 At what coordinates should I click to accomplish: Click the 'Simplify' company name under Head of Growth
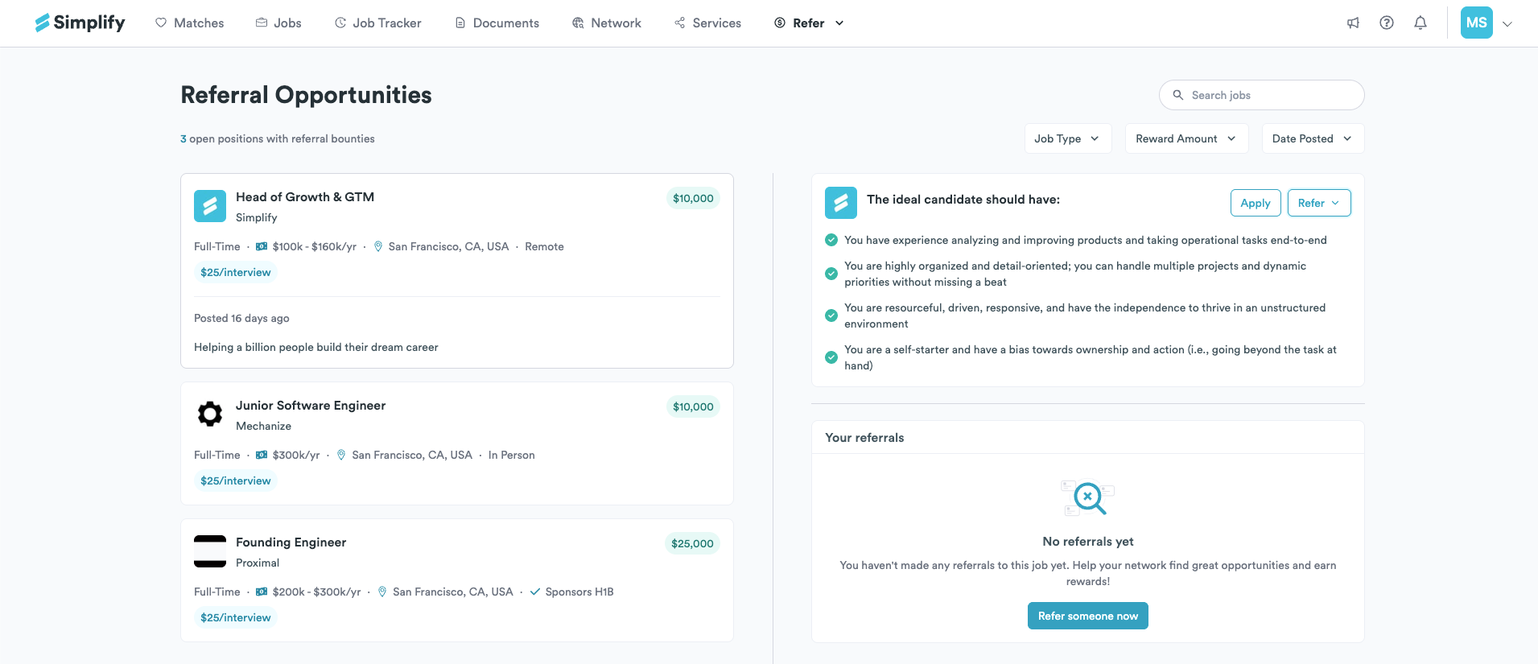[x=257, y=217]
